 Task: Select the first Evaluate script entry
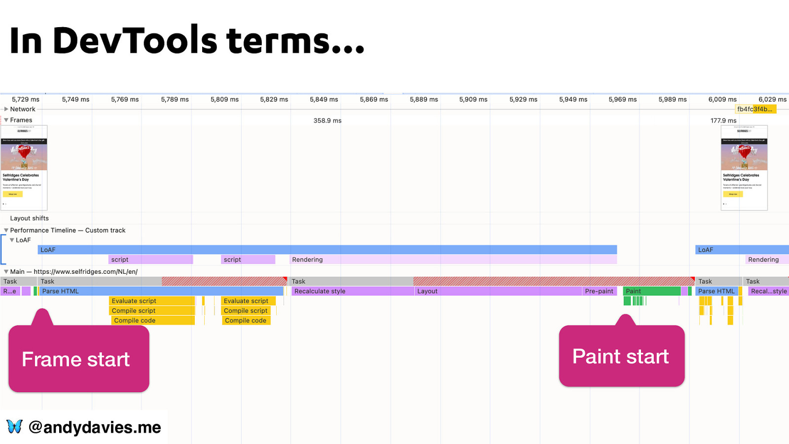pos(152,301)
